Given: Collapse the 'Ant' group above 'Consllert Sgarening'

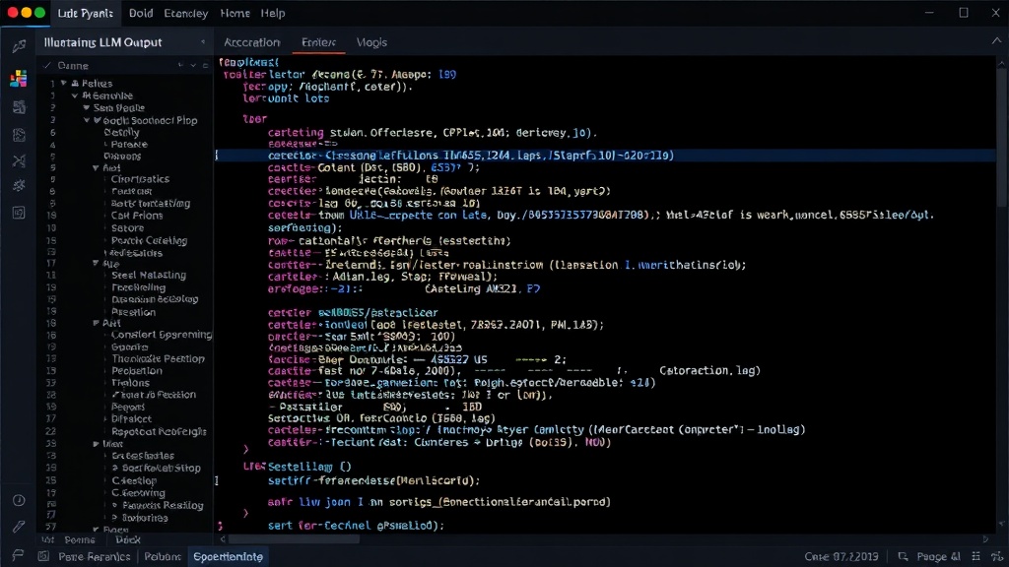Looking at the screenshot, I should [96, 323].
